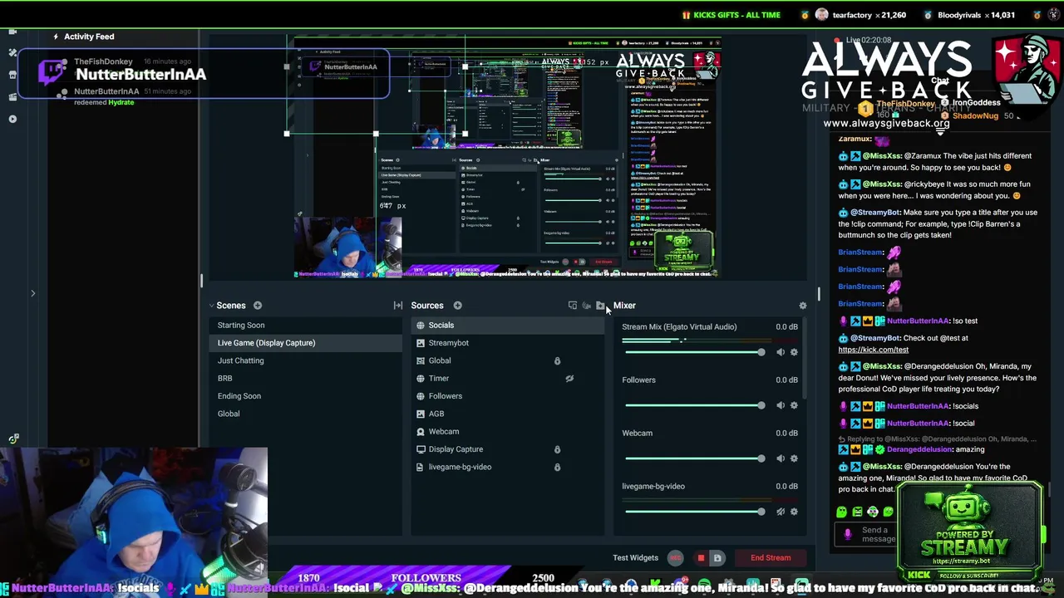Click the Activity Feed heading
The width and height of the screenshot is (1064, 598).
(x=89, y=37)
